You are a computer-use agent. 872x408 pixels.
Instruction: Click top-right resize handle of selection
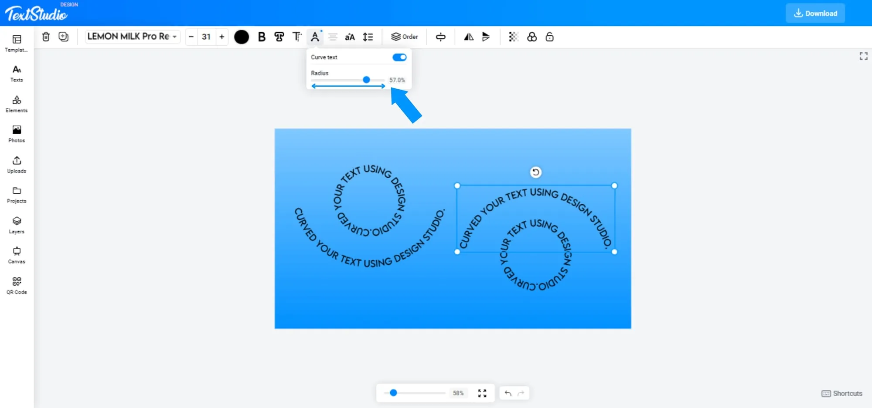(x=614, y=185)
